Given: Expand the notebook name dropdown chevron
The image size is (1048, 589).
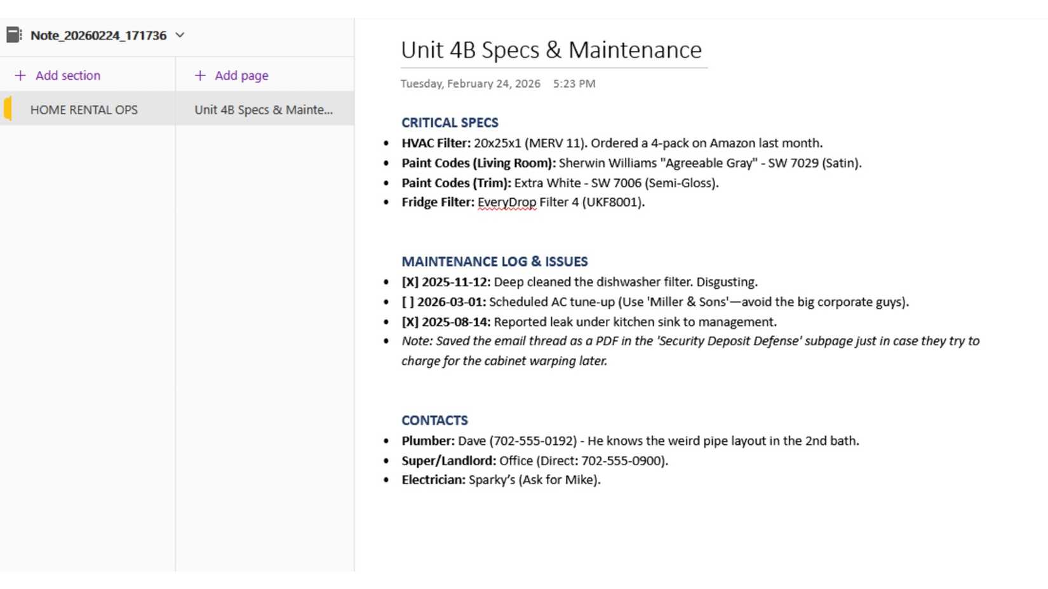Looking at the screenshot, I should click(180, 35).
